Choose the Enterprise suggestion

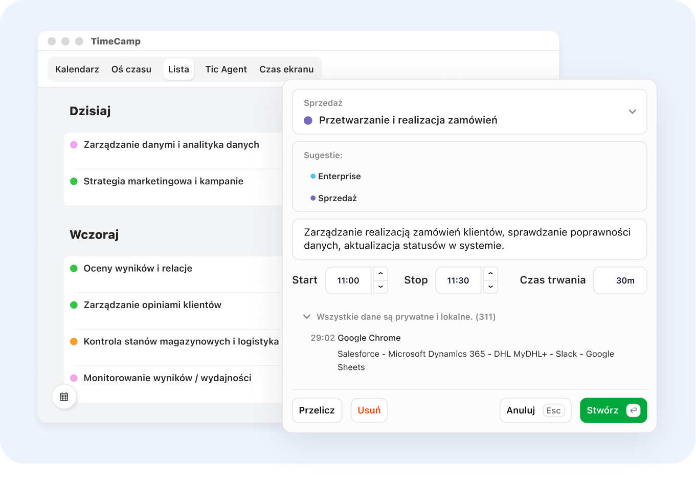coord(339,176)
